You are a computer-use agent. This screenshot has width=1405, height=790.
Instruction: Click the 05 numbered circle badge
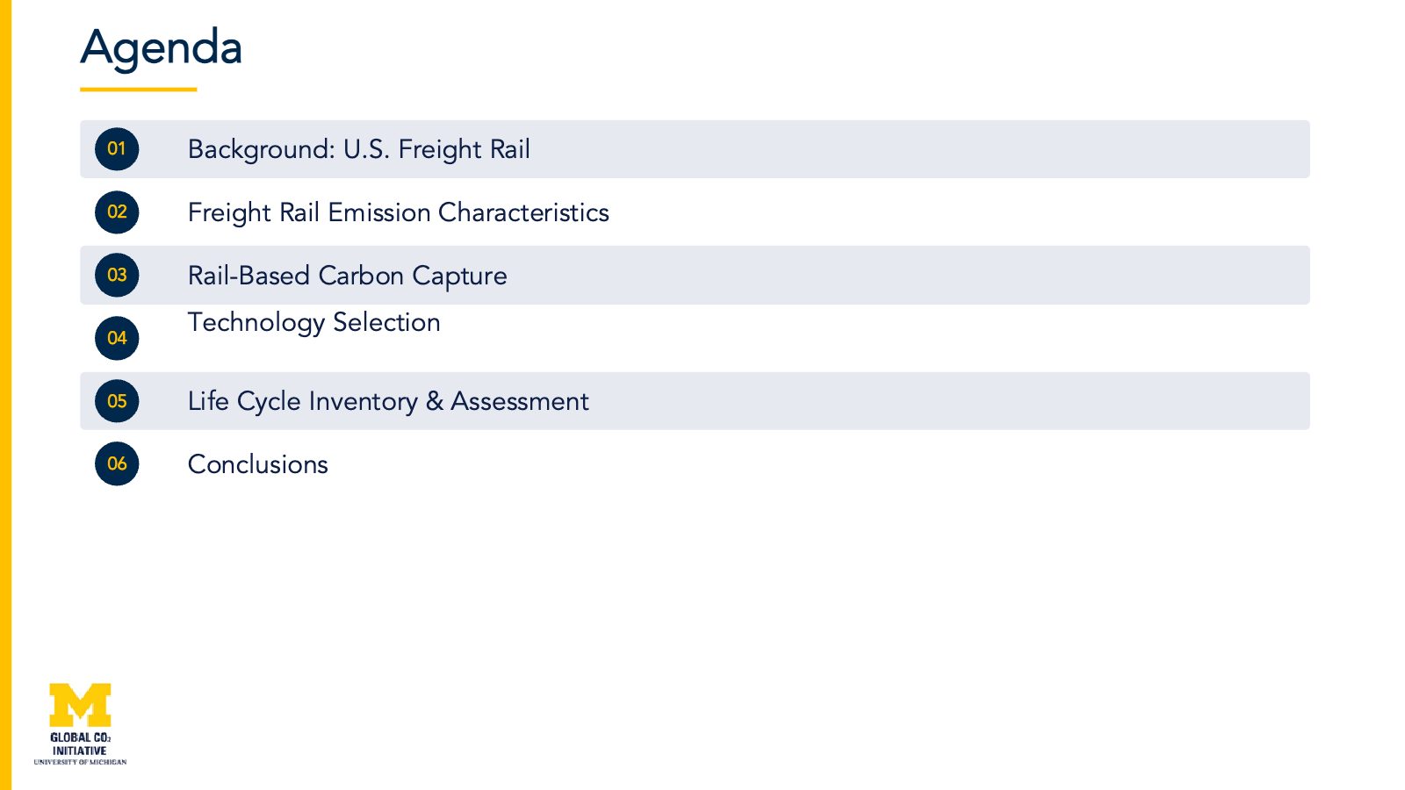(117, 401)
